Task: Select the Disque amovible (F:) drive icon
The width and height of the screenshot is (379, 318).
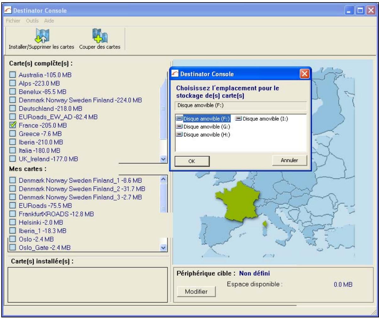Action: tap(179, 119)
